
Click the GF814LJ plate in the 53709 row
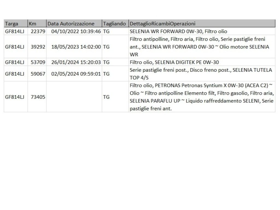(16, 62)
